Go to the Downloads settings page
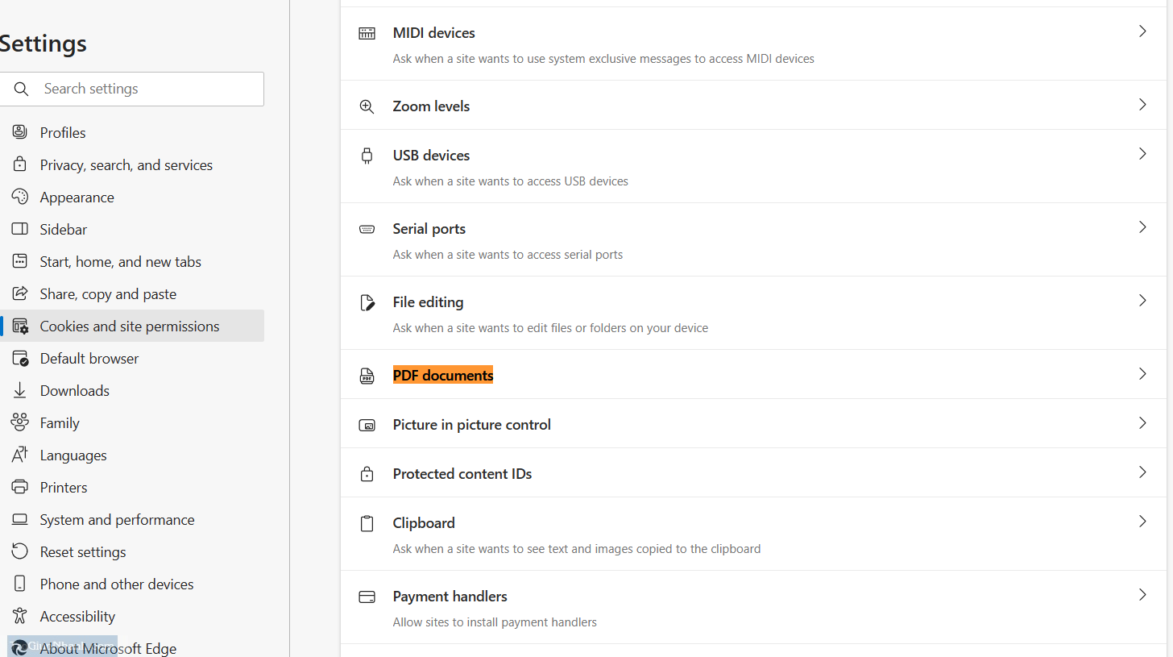The width and height of the screenshot is (1173, 657). tap(74, 391)
